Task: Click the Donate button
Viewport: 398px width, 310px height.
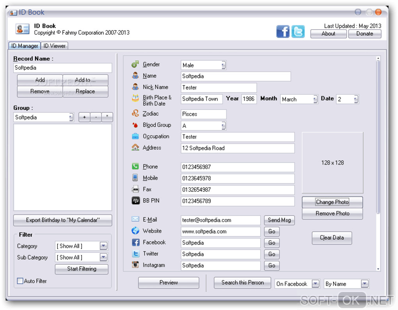Action: click(x=365, y=34)
